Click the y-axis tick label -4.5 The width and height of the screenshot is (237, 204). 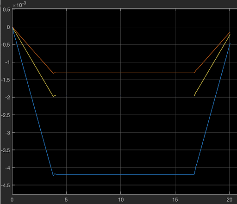pos(6,185)
